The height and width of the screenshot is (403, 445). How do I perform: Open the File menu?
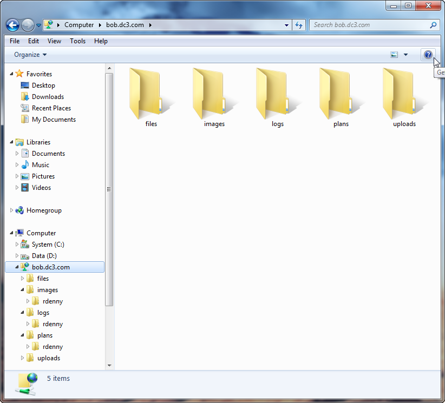15,41
